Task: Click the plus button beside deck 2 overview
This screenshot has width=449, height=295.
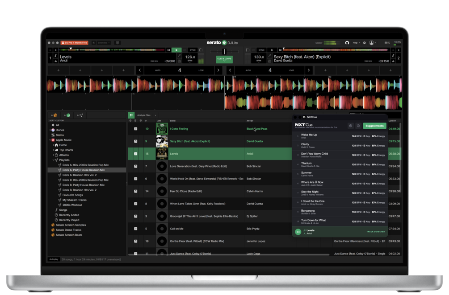Action: pos(399,50)
